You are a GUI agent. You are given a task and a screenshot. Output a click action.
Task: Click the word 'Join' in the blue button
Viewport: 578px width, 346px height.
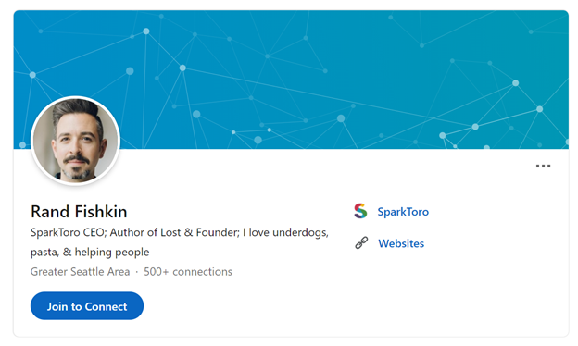coord(57,306)
